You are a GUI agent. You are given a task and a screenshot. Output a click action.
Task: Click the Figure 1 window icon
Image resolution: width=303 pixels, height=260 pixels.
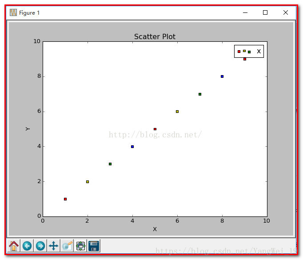[13, 12]
